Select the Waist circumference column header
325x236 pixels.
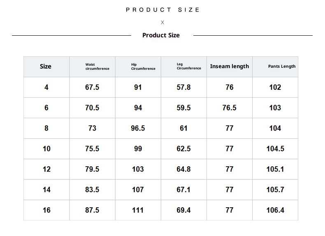click(97, 66)
